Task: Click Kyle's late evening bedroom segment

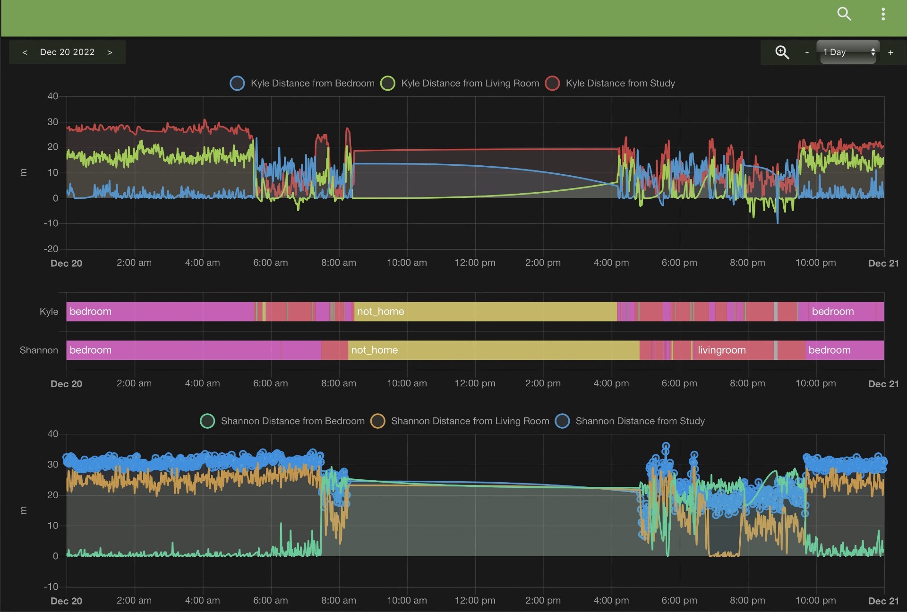Action: [x=841, y=312]
